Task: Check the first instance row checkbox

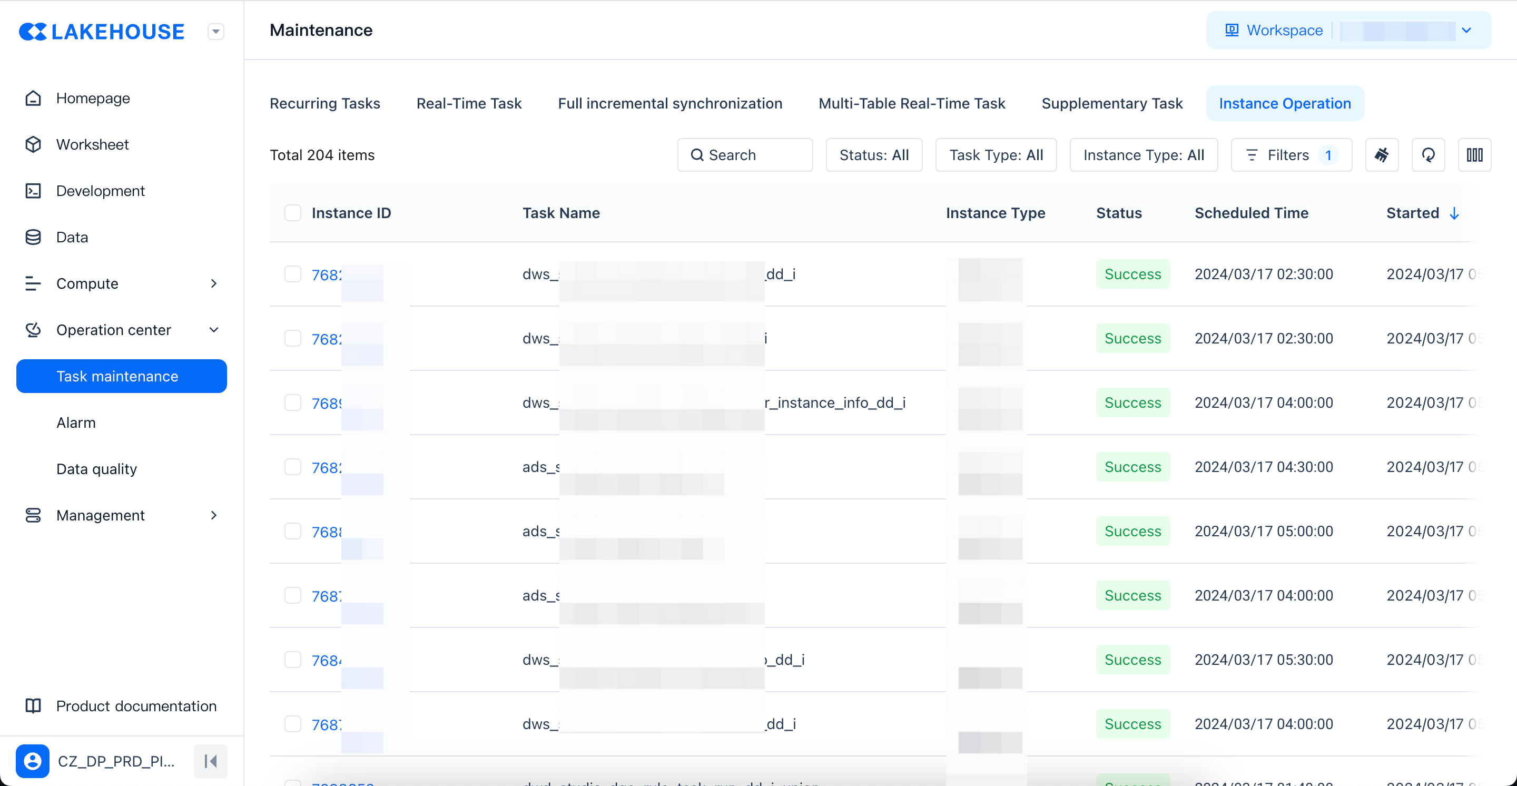Action: coord(293,274)
